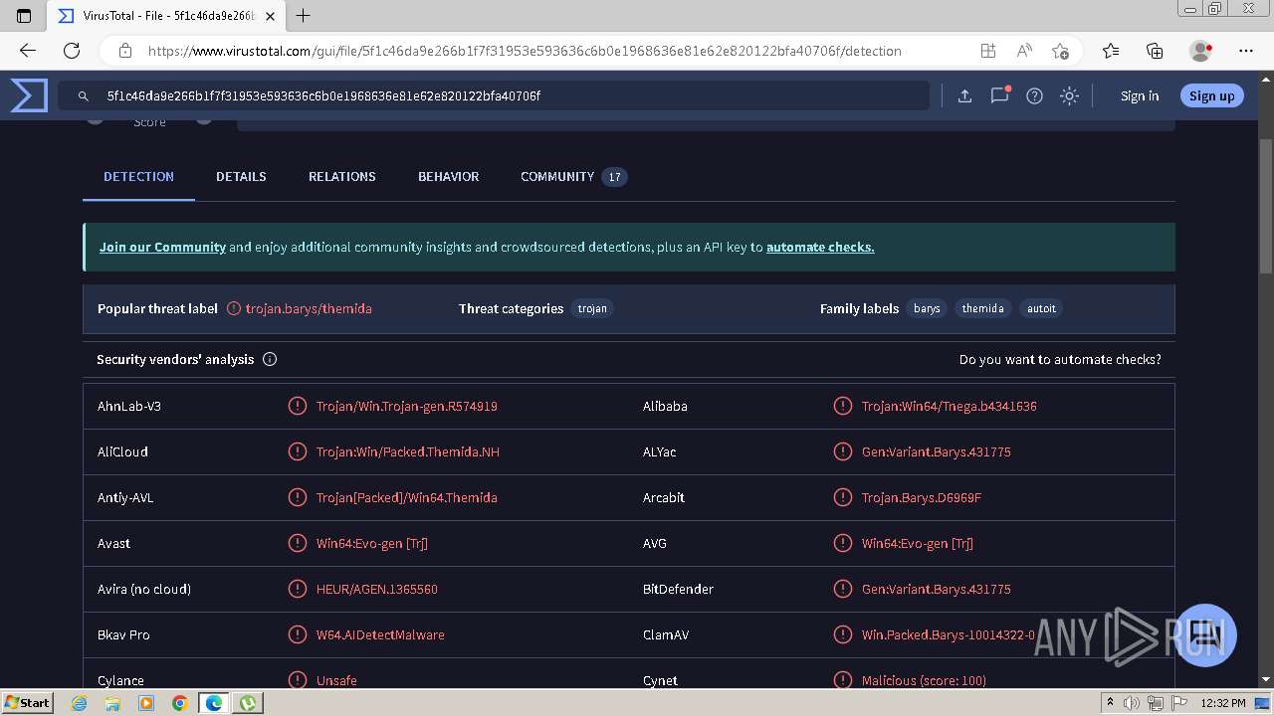Screen dimensions: 1274x716
Task: Open Internet Explorer from taskbar
Action: (x=80, y=703)
